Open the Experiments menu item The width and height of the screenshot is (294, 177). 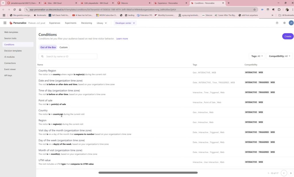[71, 23]
